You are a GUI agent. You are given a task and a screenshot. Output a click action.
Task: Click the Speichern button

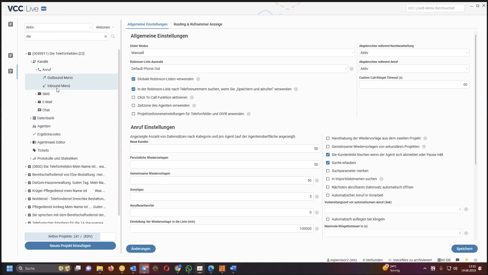point(464,249)
